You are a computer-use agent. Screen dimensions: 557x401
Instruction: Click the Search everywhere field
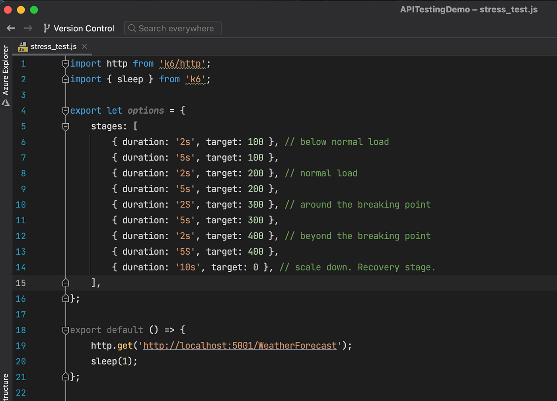click(x=173, y=28)
